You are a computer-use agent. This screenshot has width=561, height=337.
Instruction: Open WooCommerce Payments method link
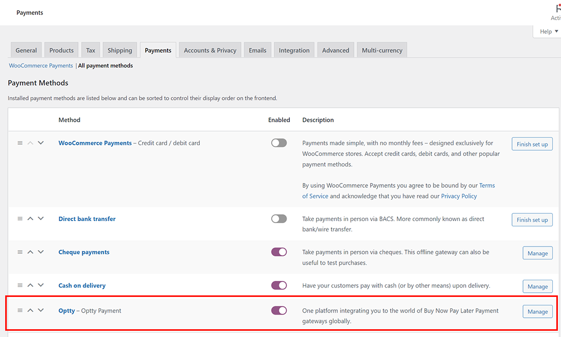pos(95,143)
